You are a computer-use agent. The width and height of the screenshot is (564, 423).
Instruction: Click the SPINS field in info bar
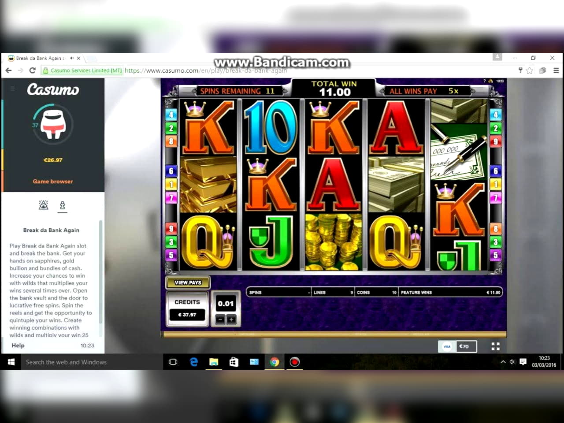279,292
